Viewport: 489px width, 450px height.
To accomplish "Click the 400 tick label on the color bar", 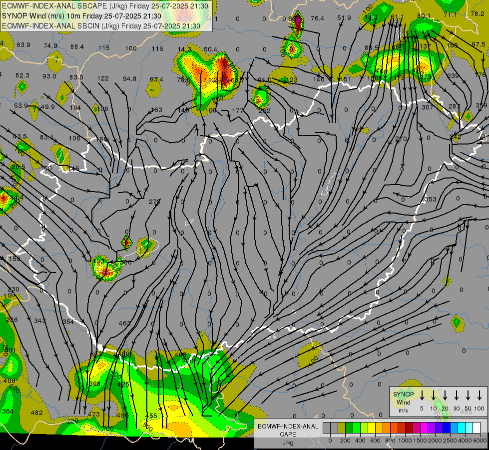I will (x=360, y=440).
